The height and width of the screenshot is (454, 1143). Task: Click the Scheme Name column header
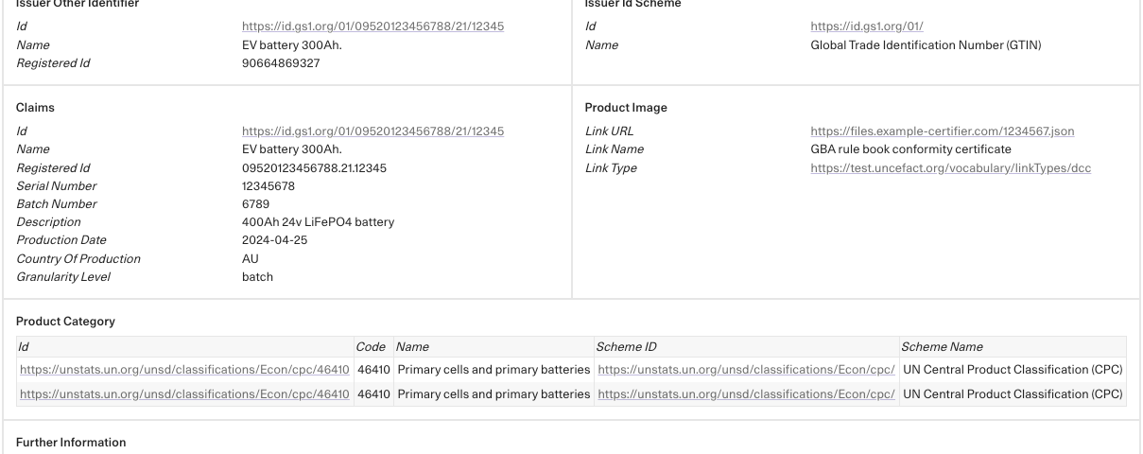click(943, 347)
